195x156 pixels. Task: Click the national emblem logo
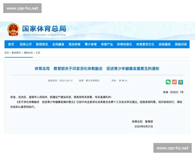click(x=13, y=30)
